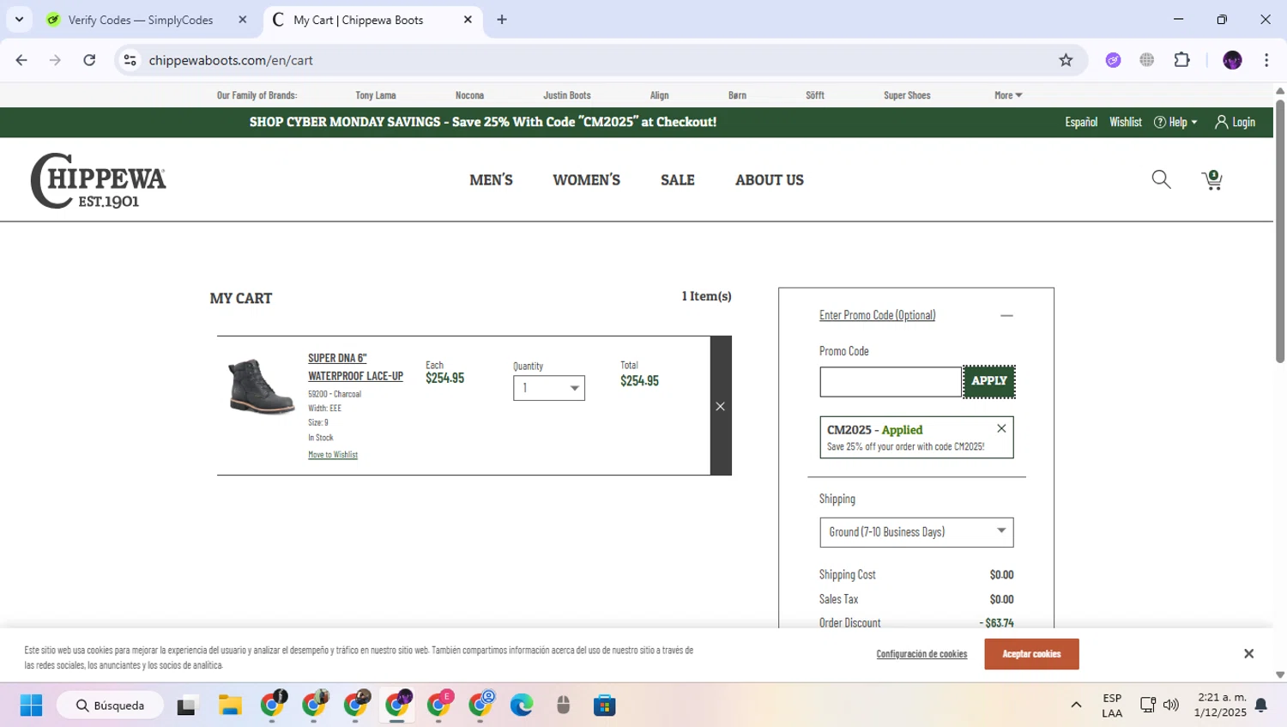This screenshot has width=1287, height=727.
Task: Apply the promo code with APPLY button
Action: pyautogui.click(x=989, y=381)
